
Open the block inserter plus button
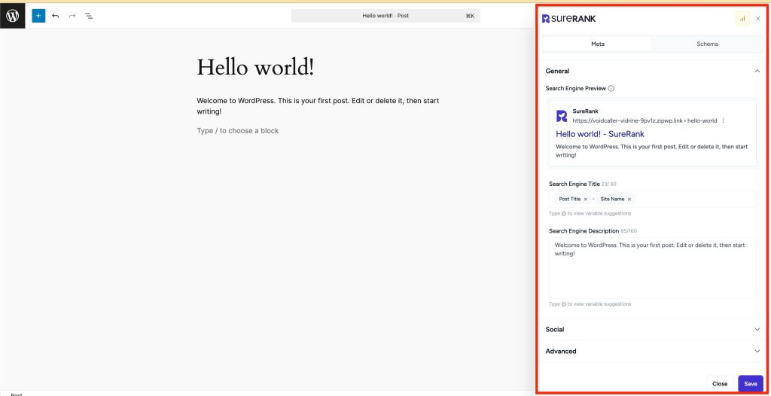click(39, 16)
